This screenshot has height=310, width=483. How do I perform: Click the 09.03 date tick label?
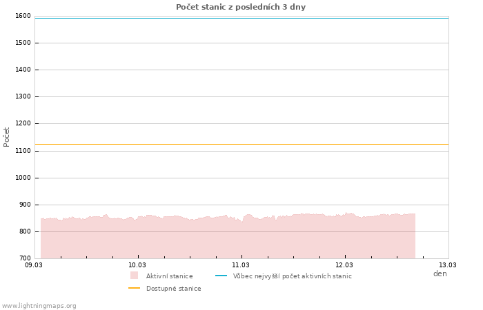click(x=34, y=265)
